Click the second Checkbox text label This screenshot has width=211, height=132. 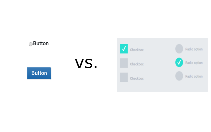coord(137,64)
